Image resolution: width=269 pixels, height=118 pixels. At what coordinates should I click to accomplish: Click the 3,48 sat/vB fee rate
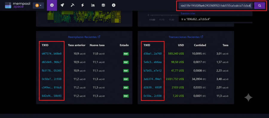click(x=222, y=79)
